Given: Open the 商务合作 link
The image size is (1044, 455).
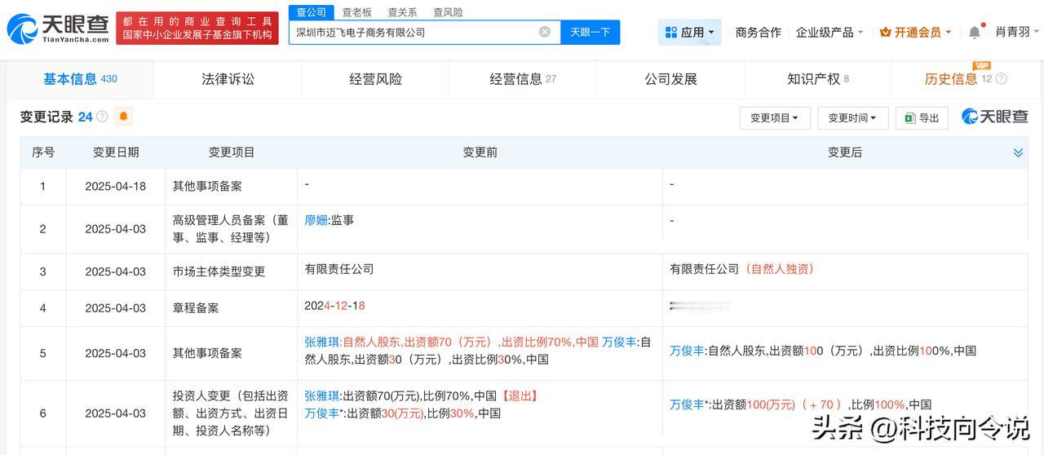Looking at the screenshot, I should click(x=758, y=32).
